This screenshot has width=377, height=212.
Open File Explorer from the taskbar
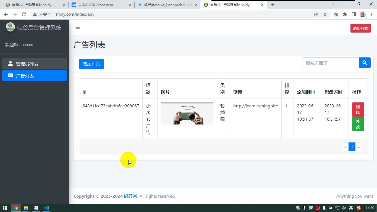pos(26,208)
